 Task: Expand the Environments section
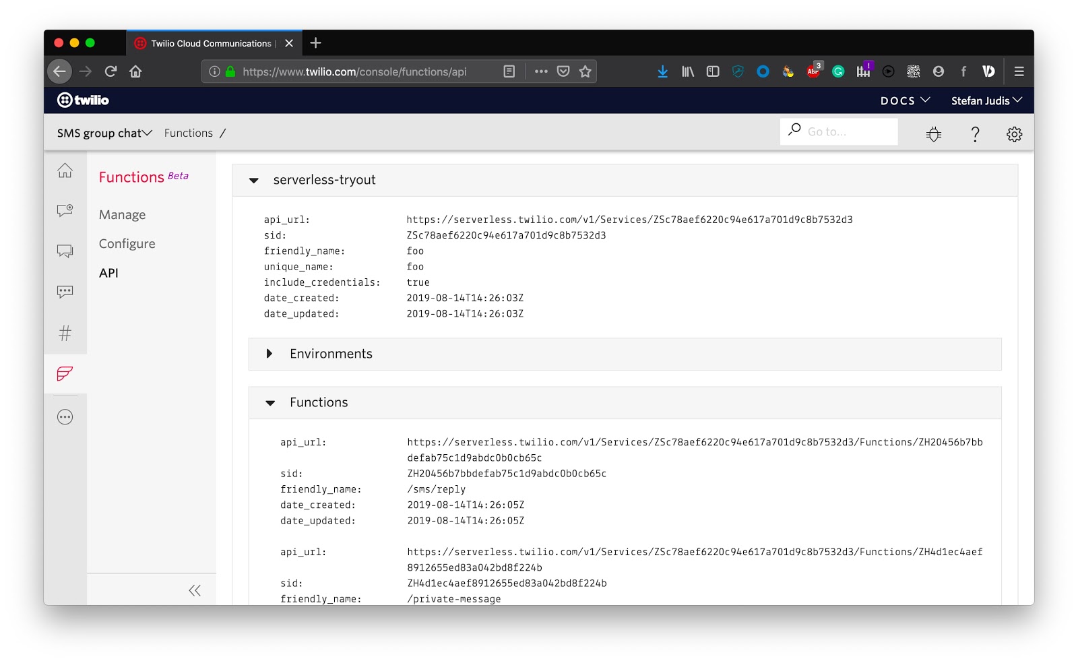tap(269, 354)
